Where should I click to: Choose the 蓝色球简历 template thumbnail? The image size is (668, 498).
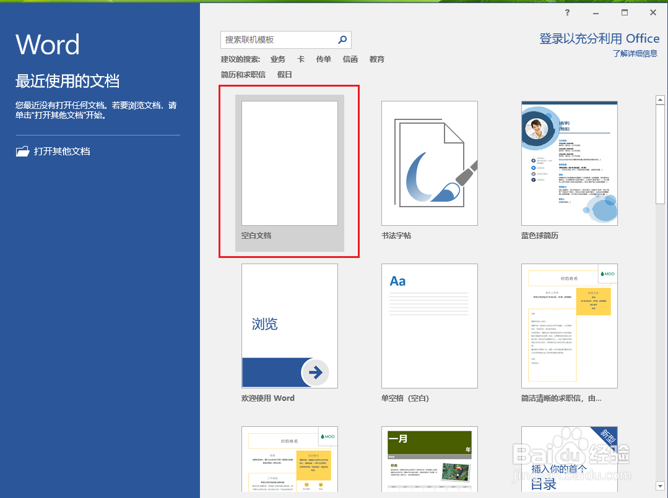[x=569, y=163]
